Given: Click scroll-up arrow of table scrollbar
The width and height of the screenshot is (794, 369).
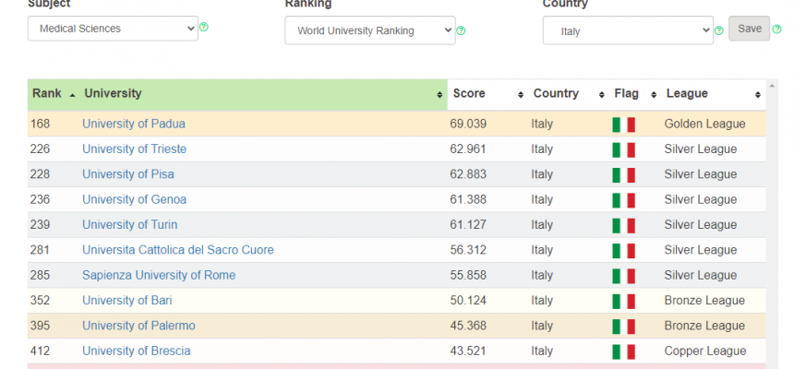Looking at the screenshot, I should point(772,86).
